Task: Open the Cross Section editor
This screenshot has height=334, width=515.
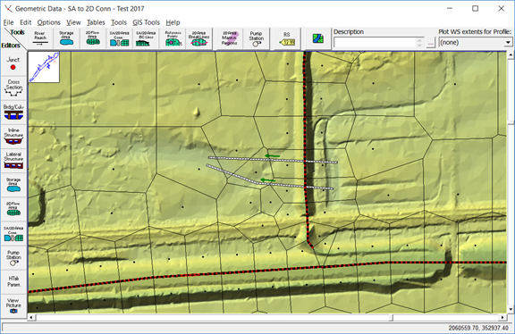Action: [13, 88]
